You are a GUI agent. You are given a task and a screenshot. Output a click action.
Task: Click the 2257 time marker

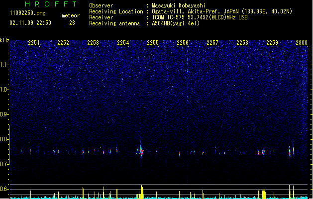point(212,43)
